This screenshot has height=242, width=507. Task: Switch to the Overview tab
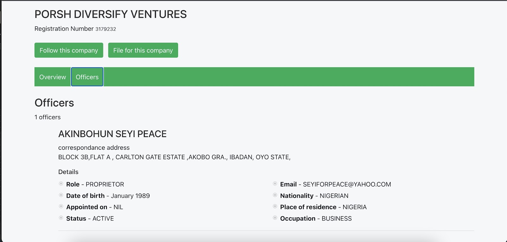click(x=53, y=77)
